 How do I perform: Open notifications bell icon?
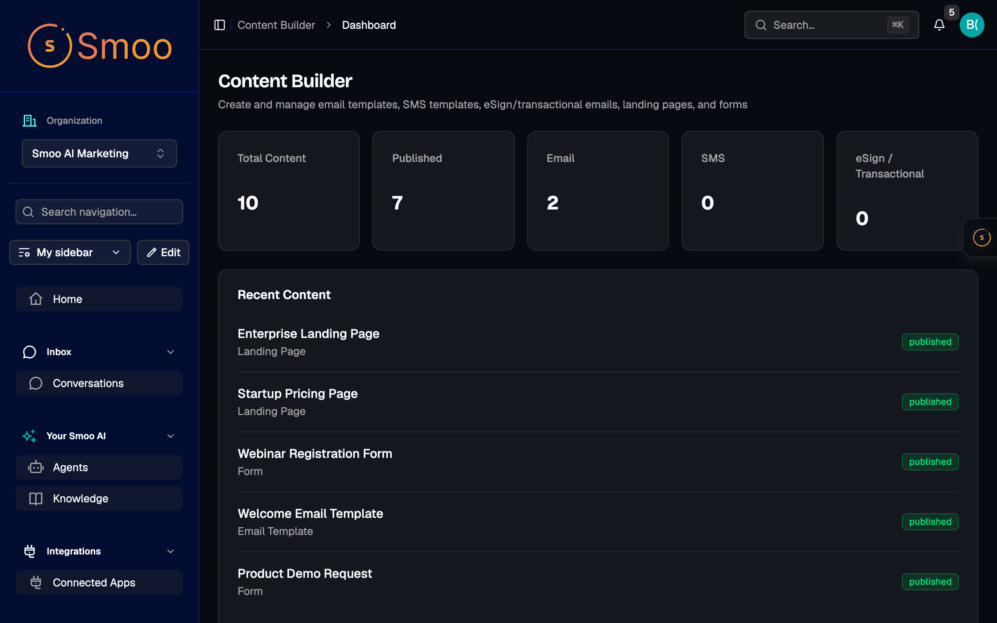939,25
